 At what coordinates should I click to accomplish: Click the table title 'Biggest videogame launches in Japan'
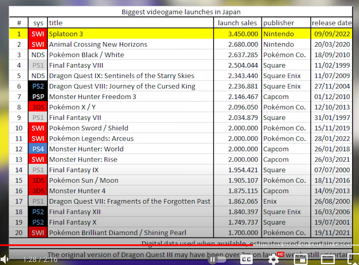coord(181,12)
